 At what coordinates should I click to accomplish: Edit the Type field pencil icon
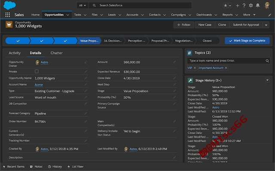(x=86, y=91)
